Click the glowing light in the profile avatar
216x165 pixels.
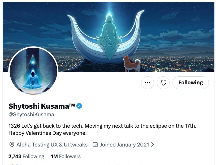33,62
